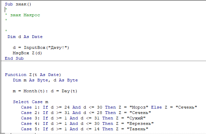Click the "Дату!" string literal
206x134 pixels.
click(58, 47)
